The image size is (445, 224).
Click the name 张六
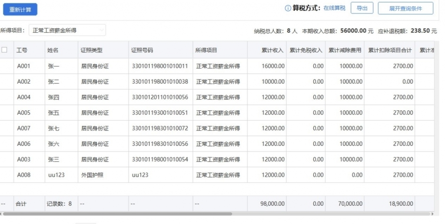coord(53,144)
